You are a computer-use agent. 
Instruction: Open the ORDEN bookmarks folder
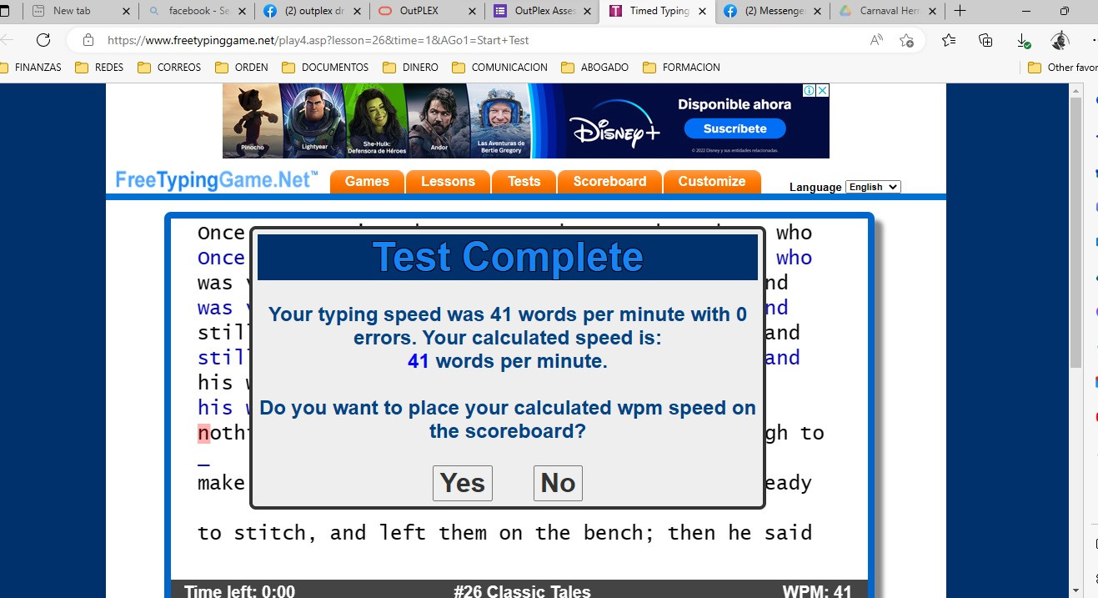point(242,68)
